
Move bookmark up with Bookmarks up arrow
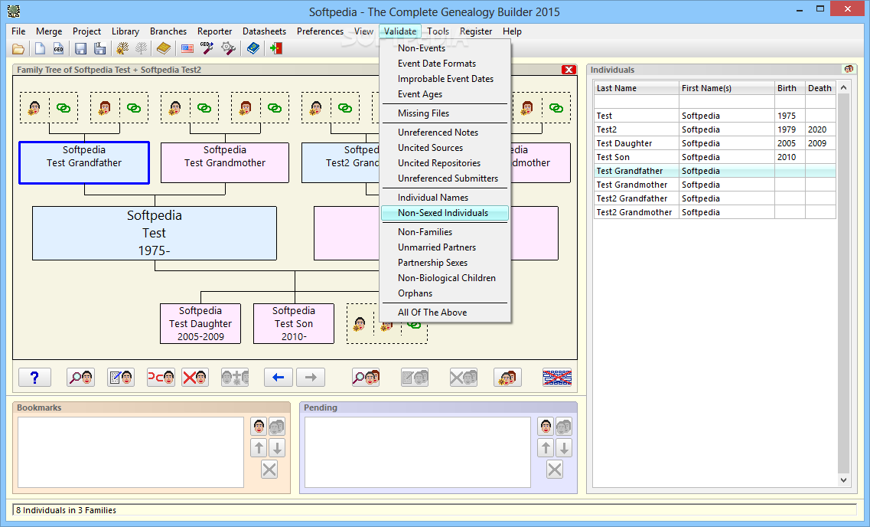tap(259, 447)
